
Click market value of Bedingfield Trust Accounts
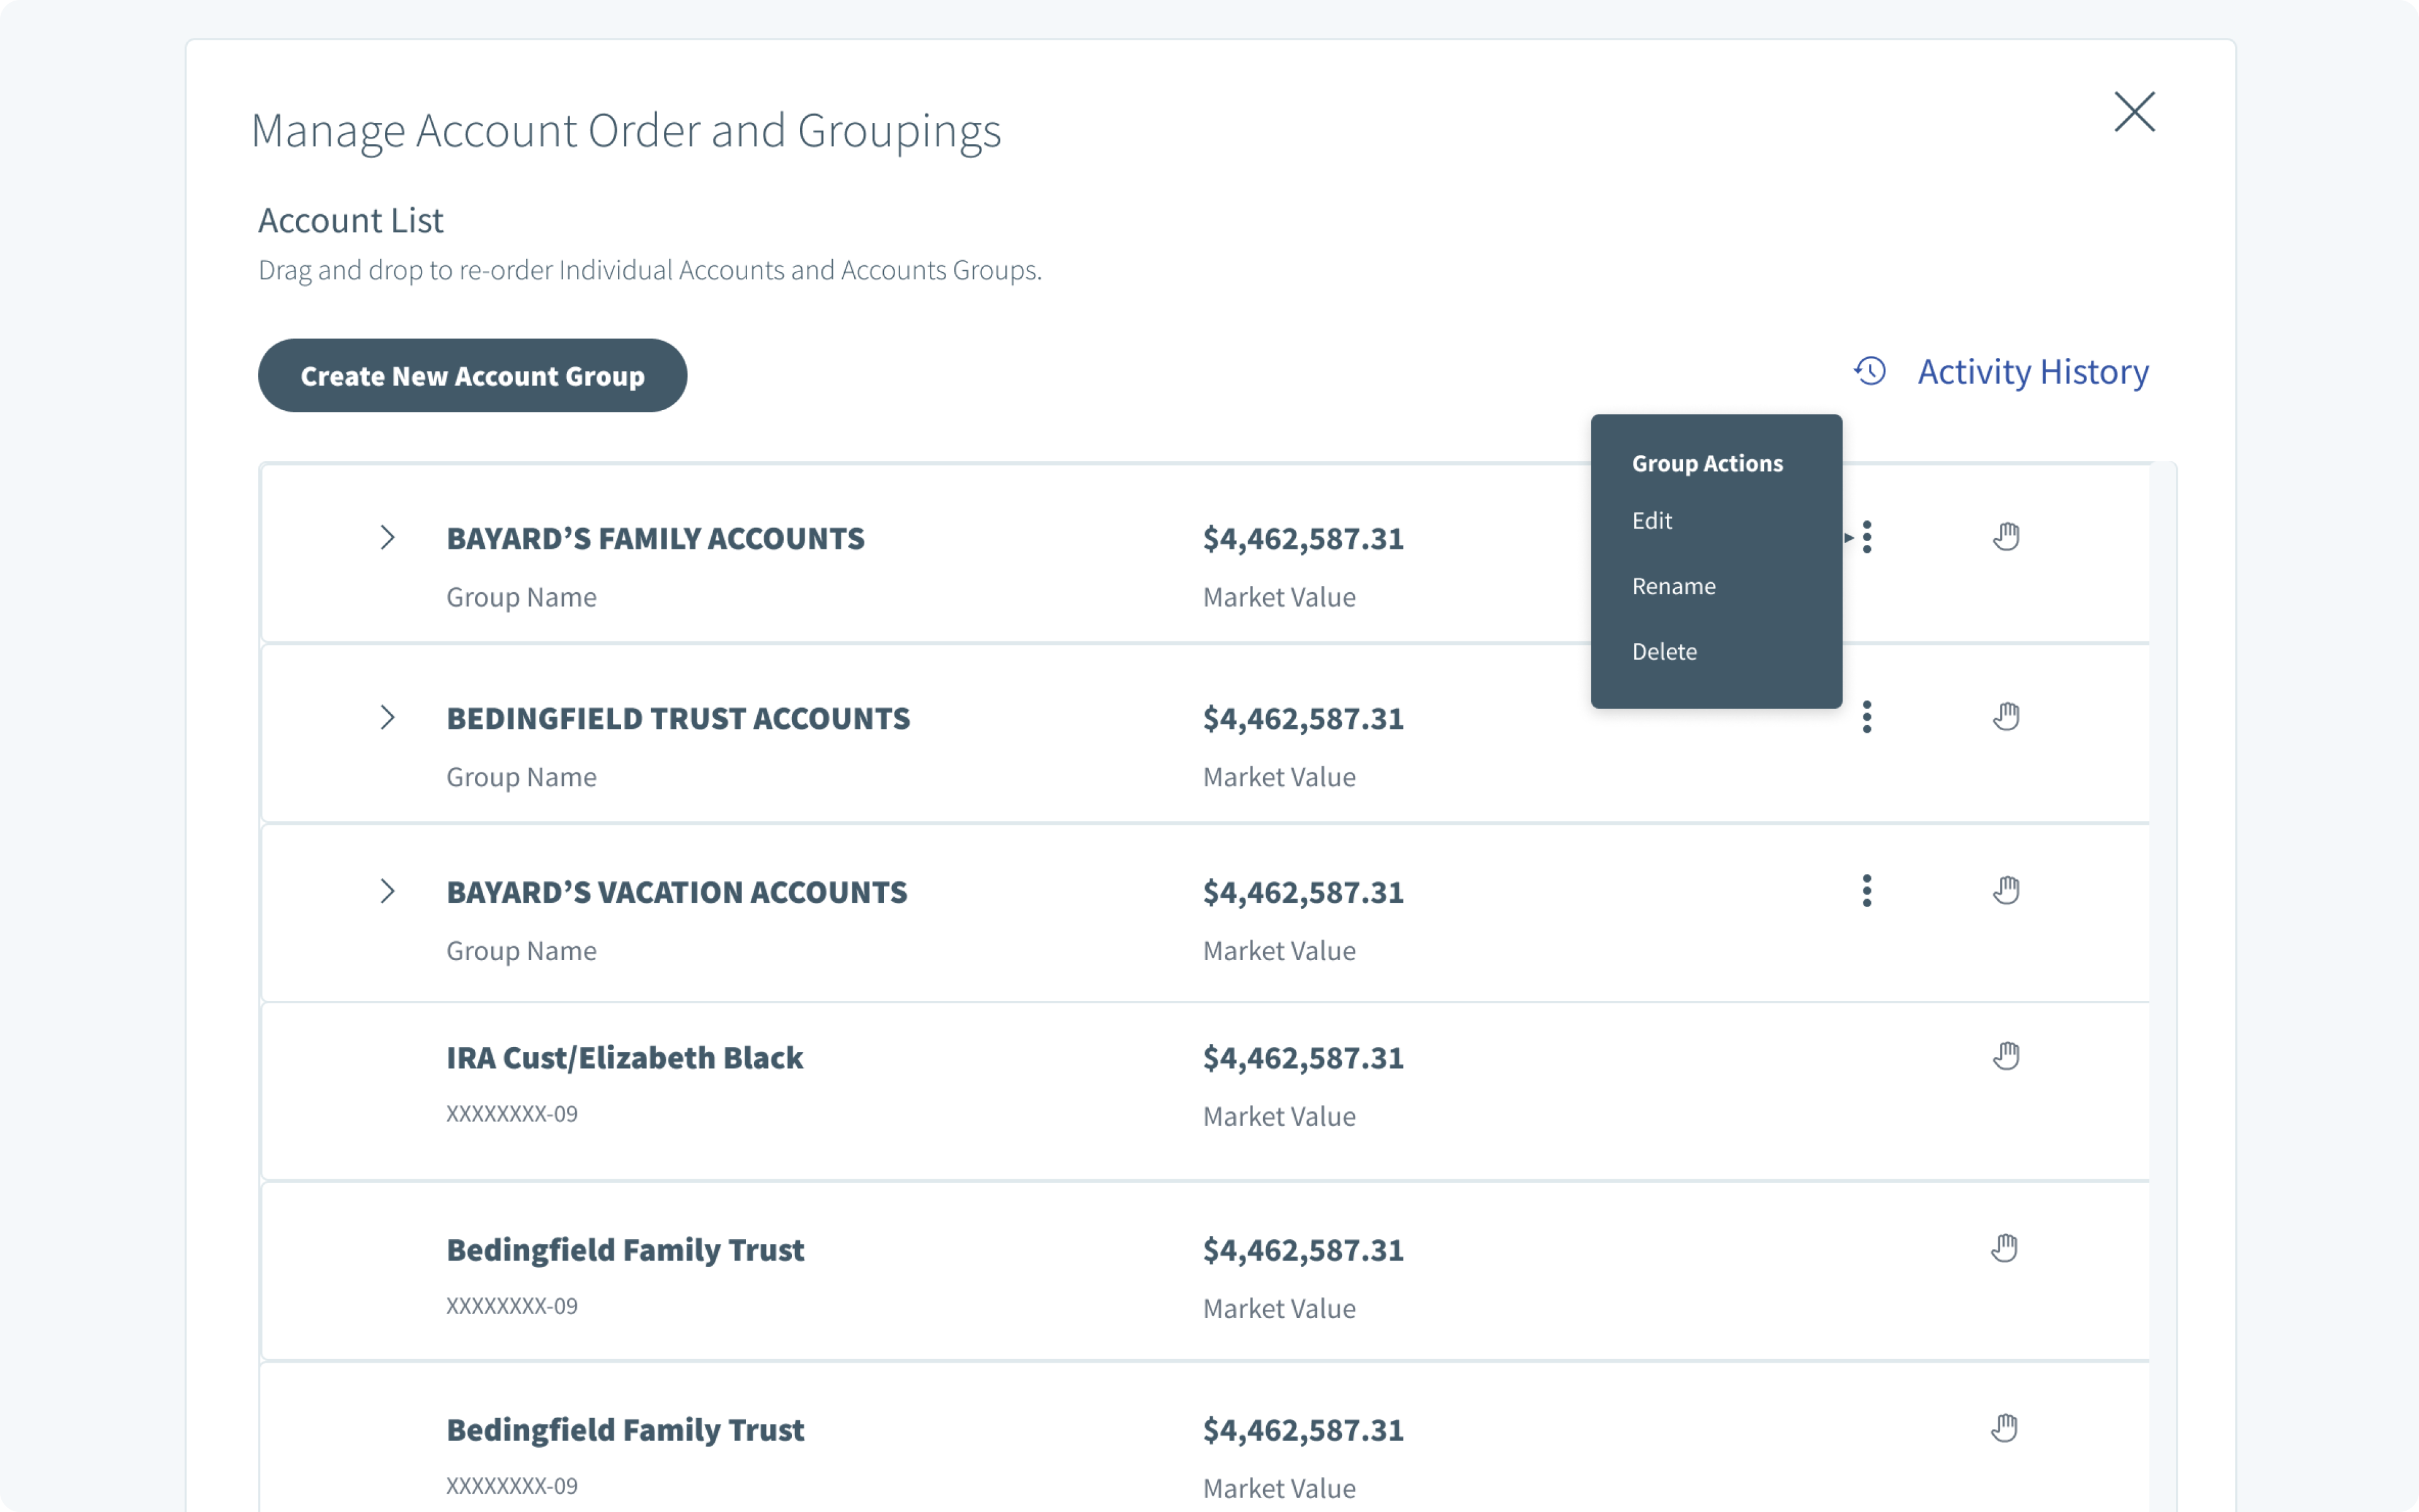[x=1303, y=718]
